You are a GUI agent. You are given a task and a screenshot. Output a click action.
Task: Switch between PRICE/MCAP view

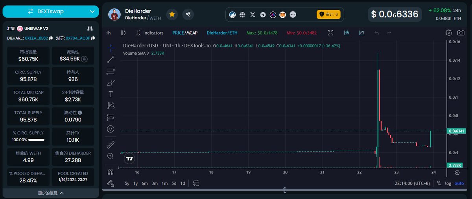pyautogui.click(x=185, y=33)
